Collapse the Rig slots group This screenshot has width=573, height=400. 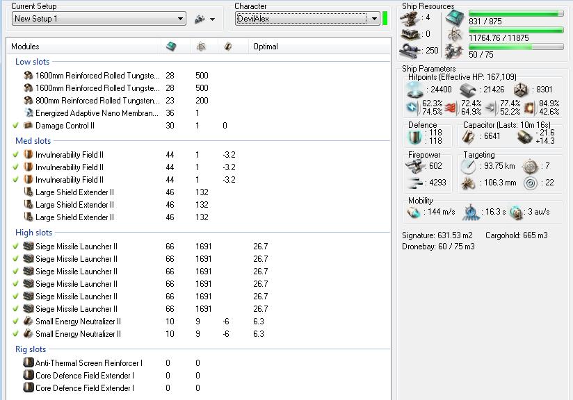31,349
